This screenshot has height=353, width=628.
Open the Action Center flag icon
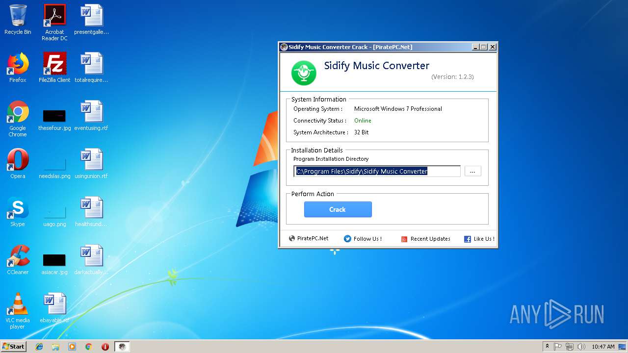tap(558, 347)
